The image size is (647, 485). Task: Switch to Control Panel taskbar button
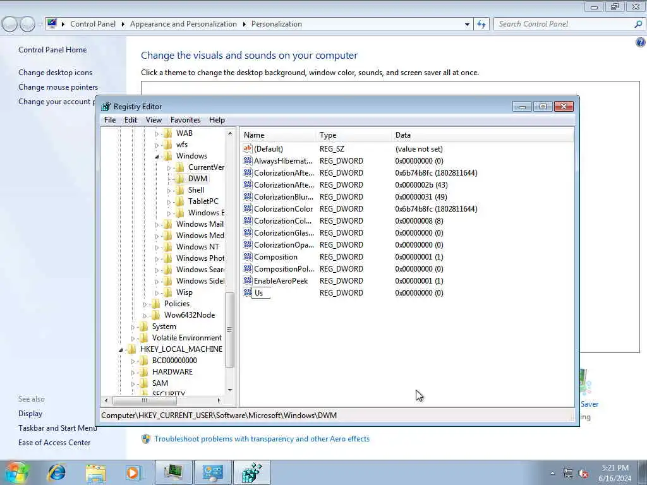(x=213, y=472)
